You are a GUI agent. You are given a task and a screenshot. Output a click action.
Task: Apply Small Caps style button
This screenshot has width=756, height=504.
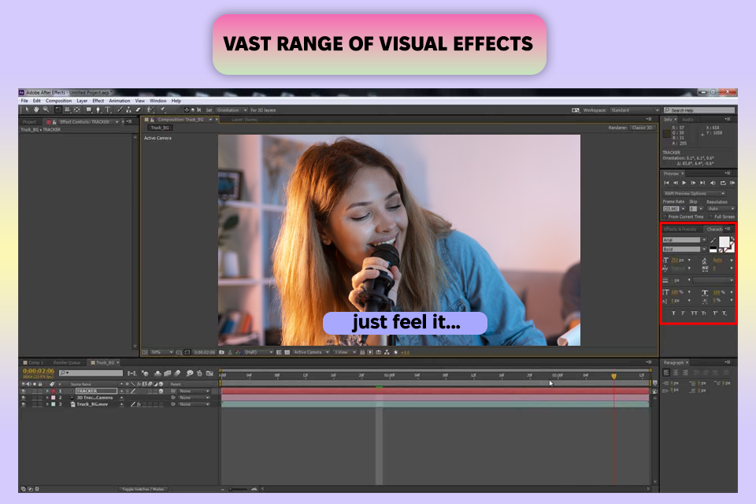[704, 313]
